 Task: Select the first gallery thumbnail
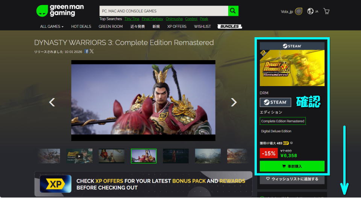click(x=49, y=156)
